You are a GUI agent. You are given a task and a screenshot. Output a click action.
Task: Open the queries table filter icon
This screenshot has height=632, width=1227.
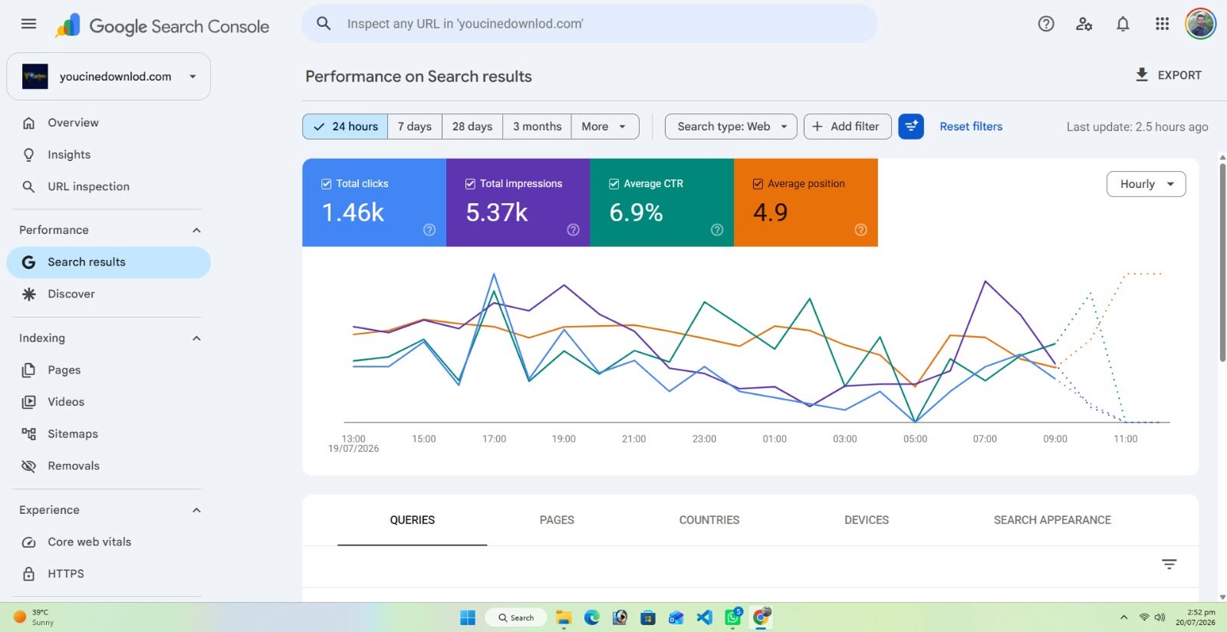point(1169,565)
